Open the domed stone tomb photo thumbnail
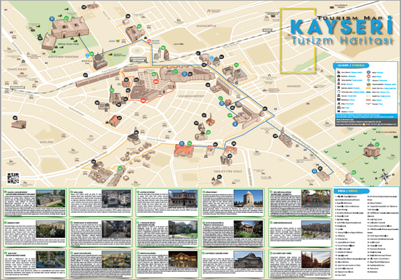401x280 pixels. (x=248, y=199)
